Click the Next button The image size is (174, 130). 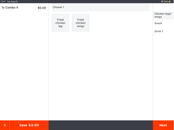[163, 125]
